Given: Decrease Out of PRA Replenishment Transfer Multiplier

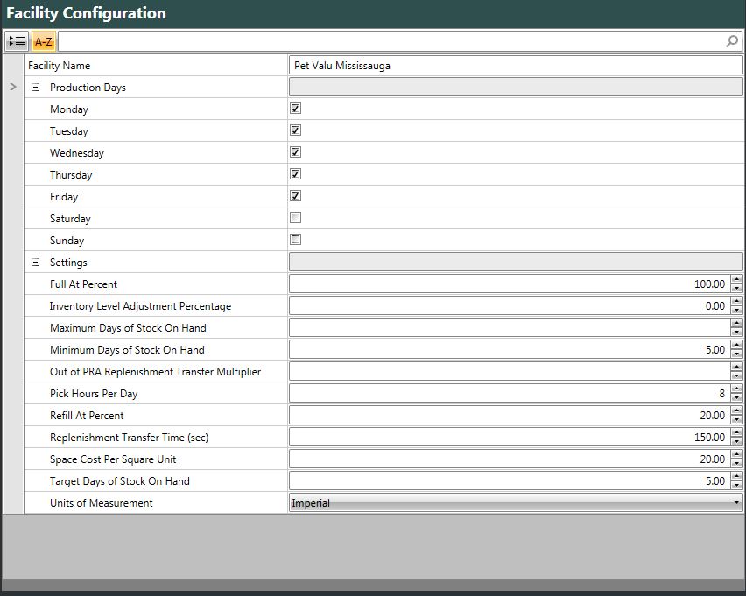Looking at the screenshot, I should coord(736,376).
